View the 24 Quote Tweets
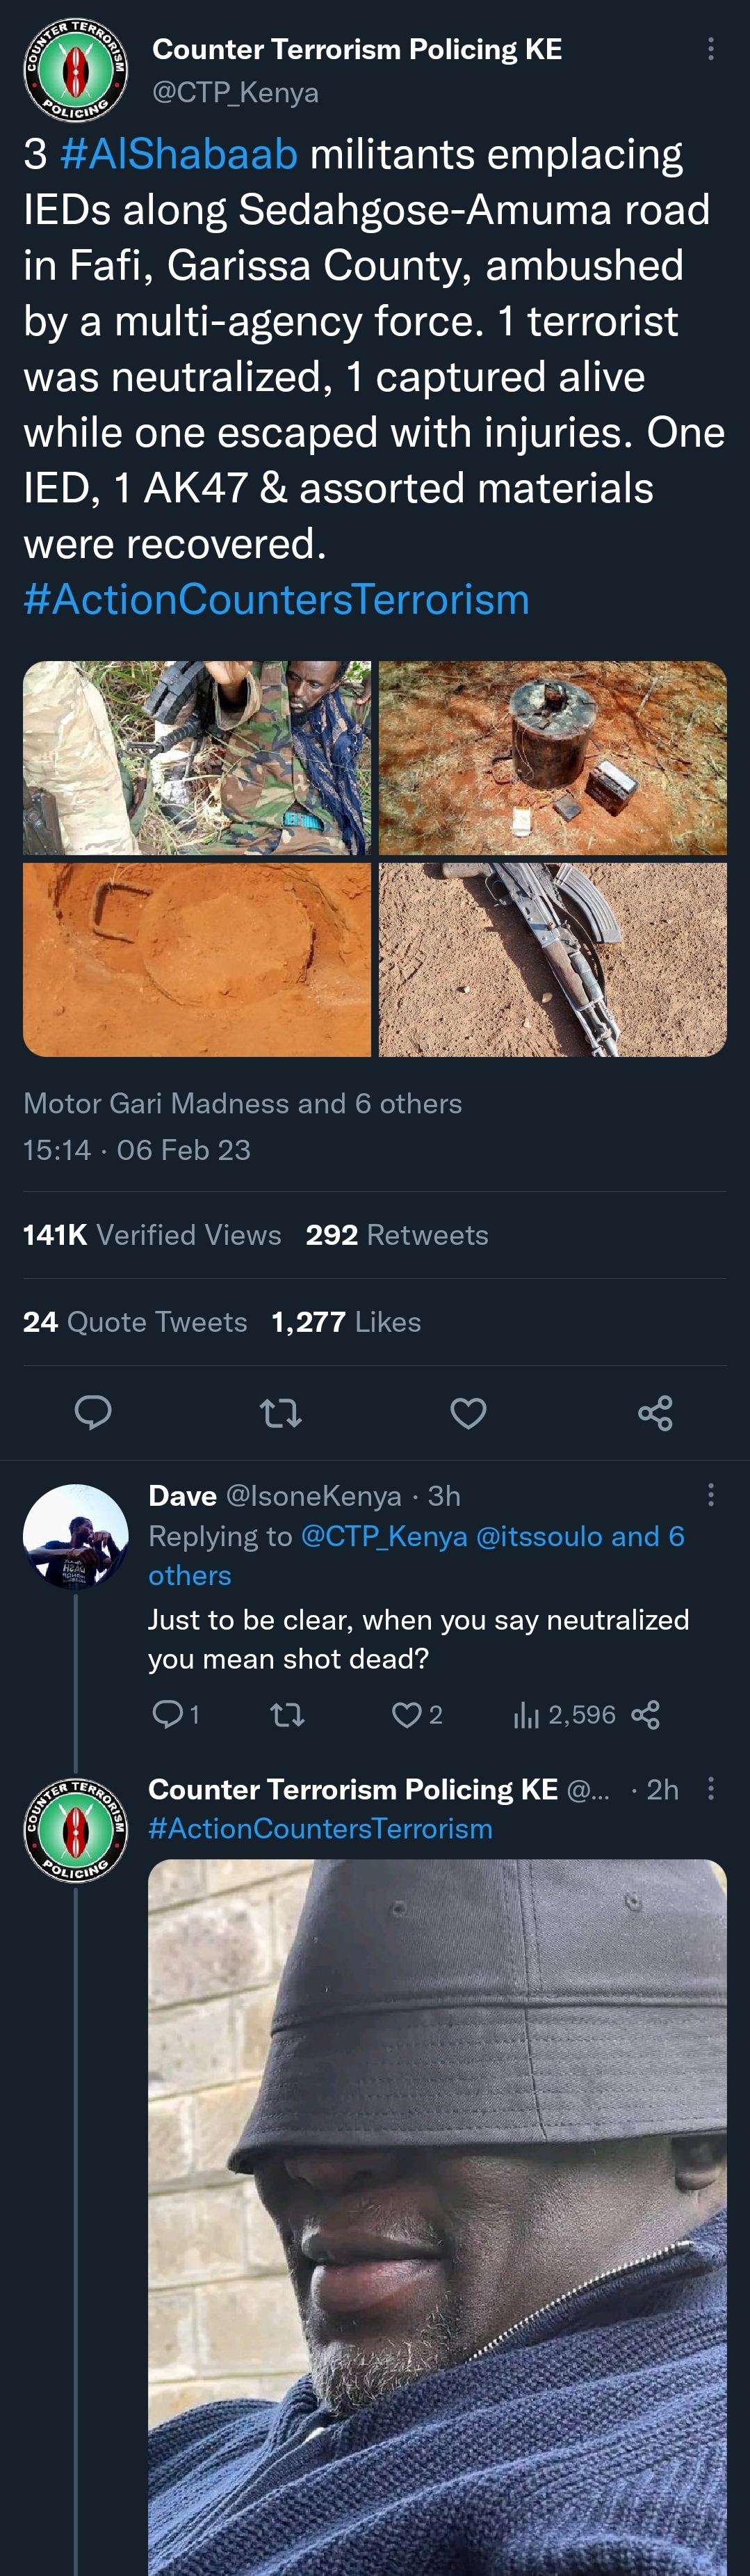Viewport: 750px width, 2576px height. pyautogui.click(x=135, y=1322)
